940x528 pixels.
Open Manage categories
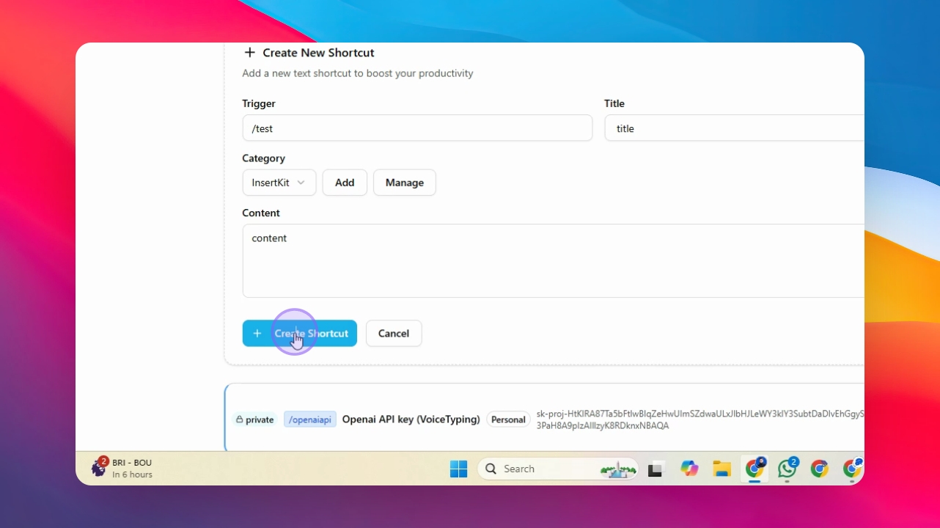(x=405, y=183)
